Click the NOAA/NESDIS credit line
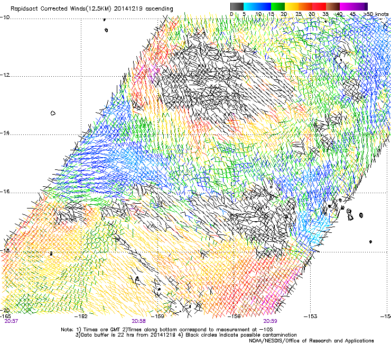This screenshot has width=391, height=344. click(311, 341)
